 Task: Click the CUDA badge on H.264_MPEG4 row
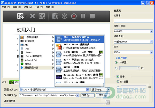click(101, 52)
